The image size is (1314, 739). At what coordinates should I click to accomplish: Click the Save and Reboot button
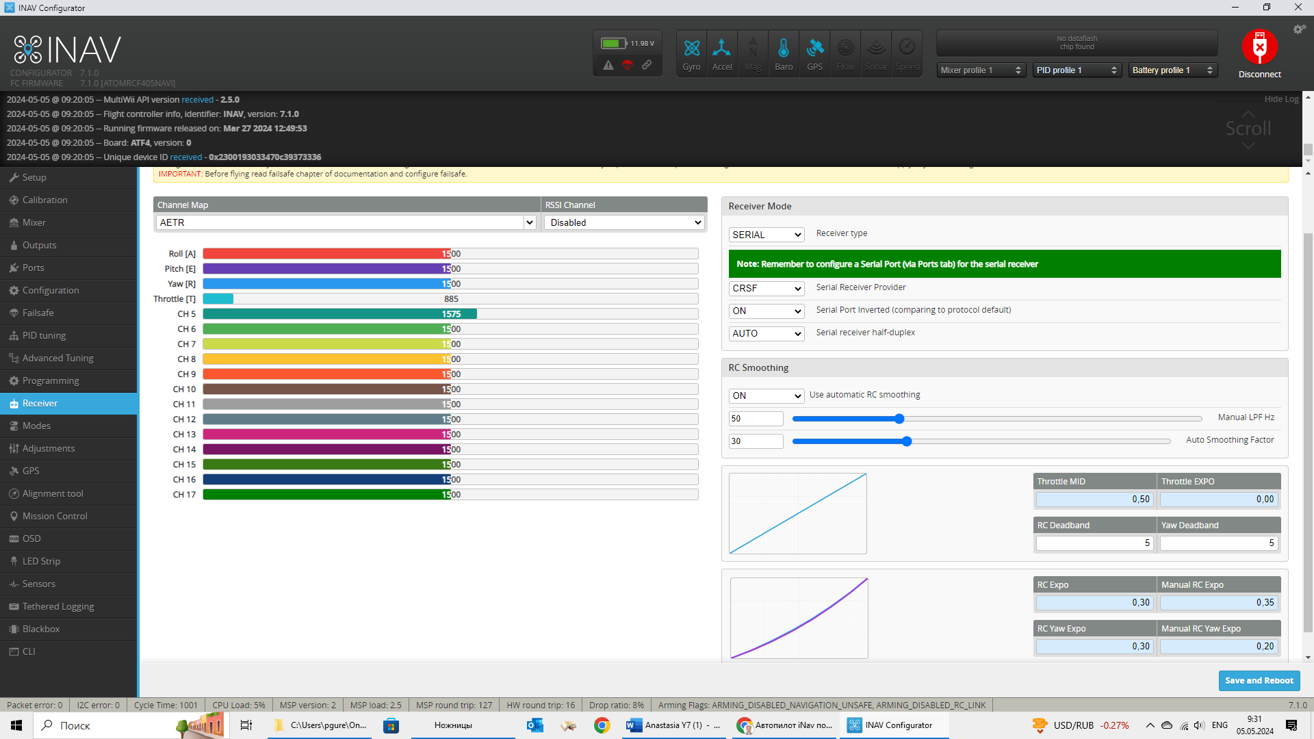tap(1259, 681)
